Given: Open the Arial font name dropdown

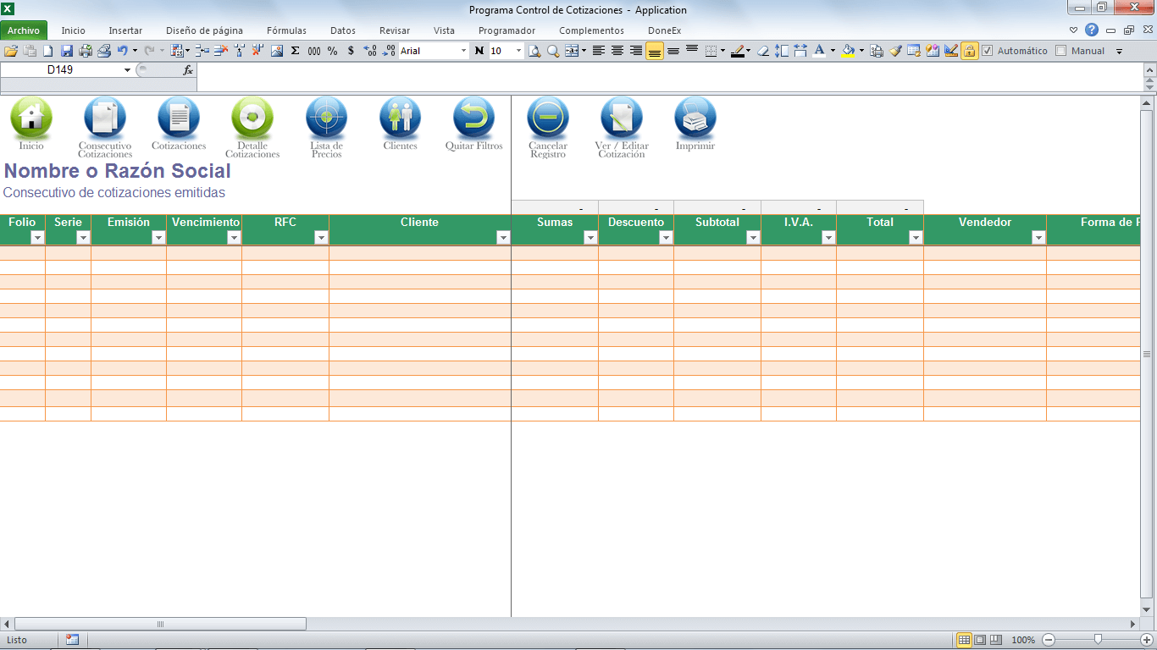Looking at the screenshot, I should coord(463,51).
